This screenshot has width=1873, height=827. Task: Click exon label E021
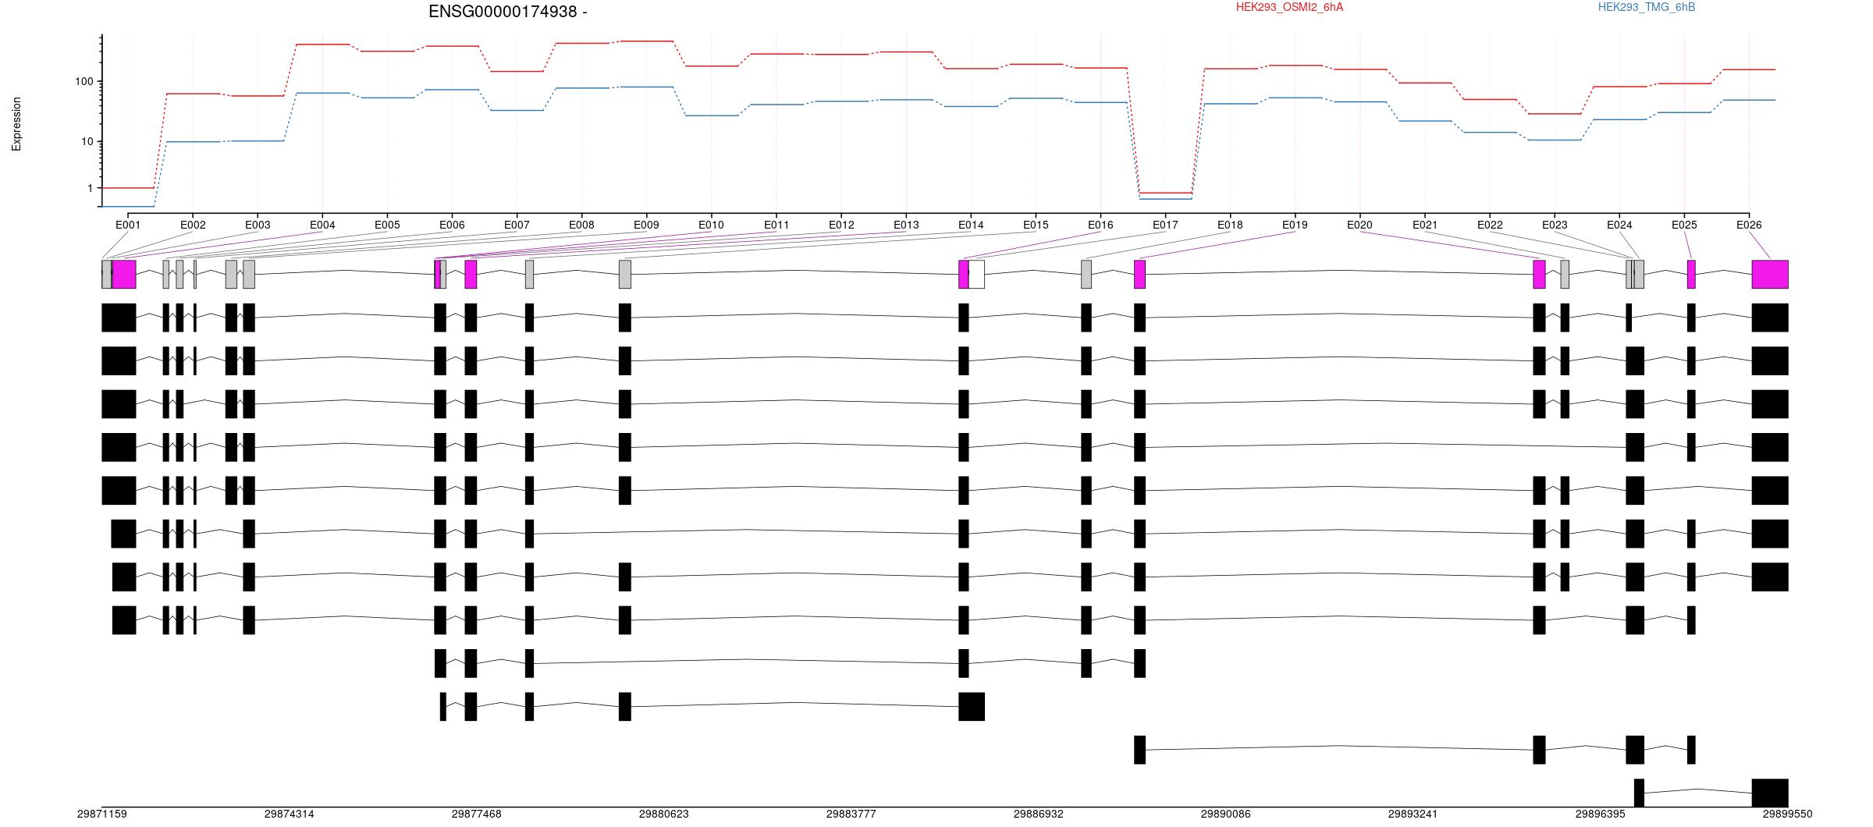tap(1425, 225)
